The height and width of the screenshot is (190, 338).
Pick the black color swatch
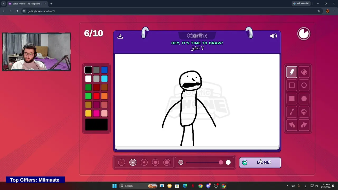click(x=88, y=70)
